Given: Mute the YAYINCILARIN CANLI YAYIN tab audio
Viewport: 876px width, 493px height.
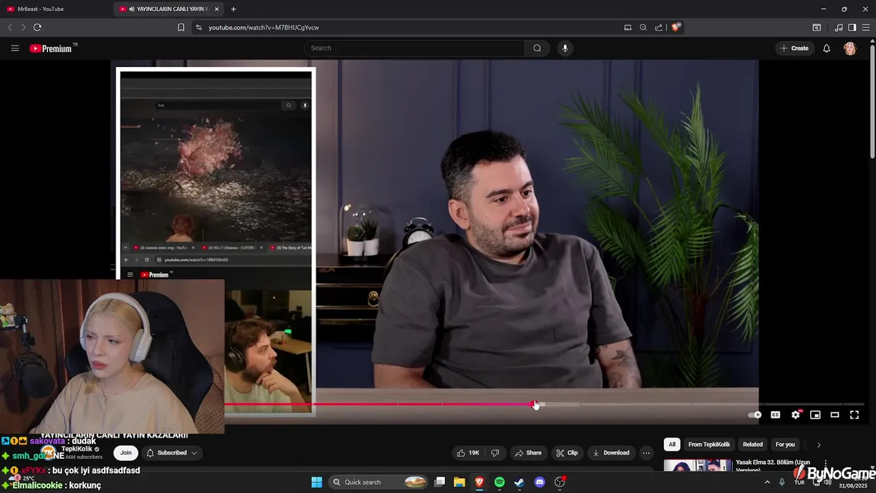Looking at the screenshot, I should (131, 9).
